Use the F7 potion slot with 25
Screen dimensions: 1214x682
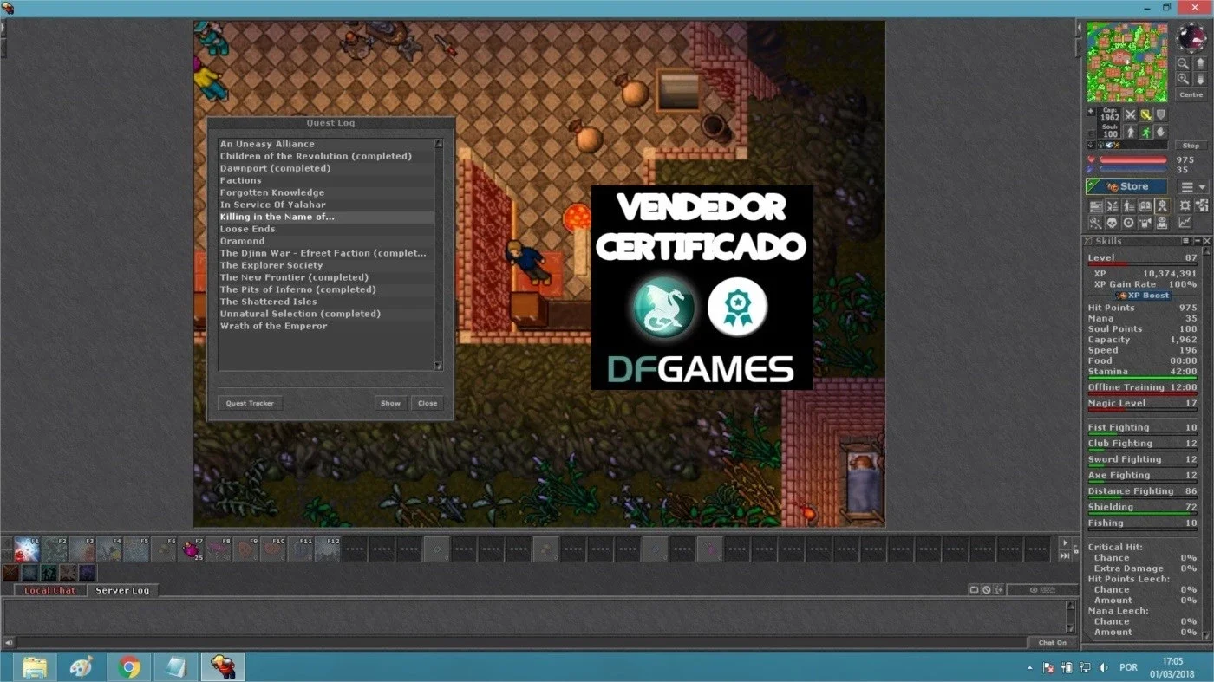(x=193, y=549)
